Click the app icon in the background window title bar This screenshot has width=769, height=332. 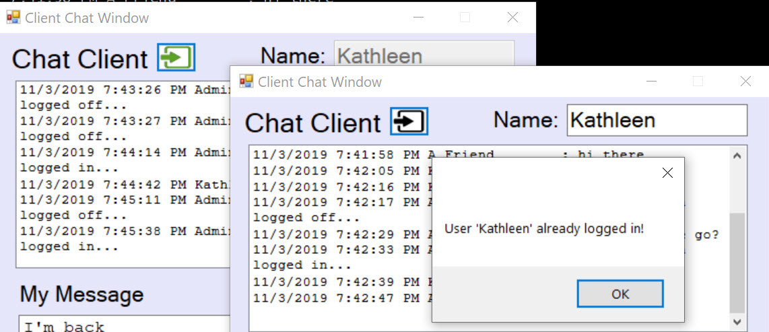(x=13, y=18)
